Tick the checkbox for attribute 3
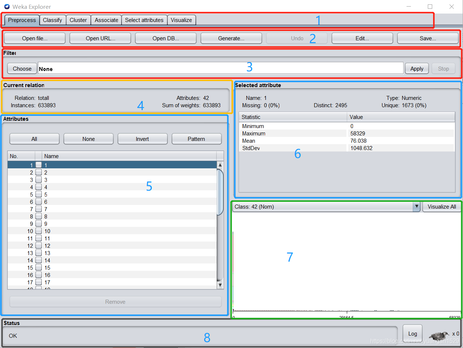 coord(38,180)
